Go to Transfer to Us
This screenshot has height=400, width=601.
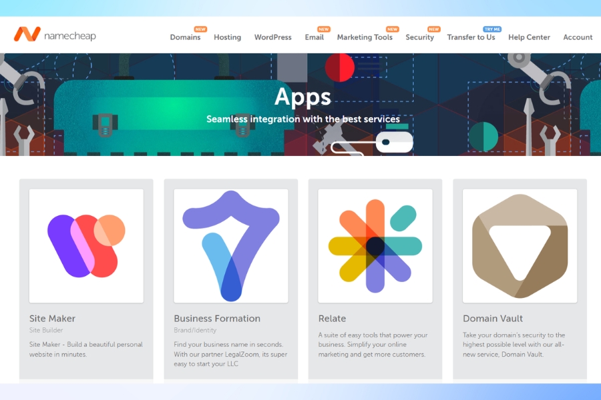471,37
